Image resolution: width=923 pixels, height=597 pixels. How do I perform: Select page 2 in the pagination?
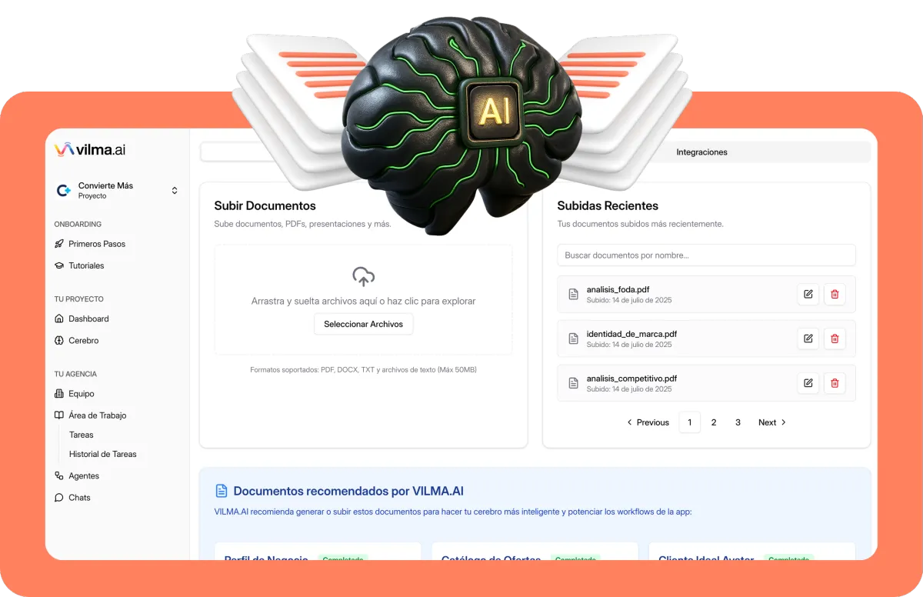click(714, 422)
